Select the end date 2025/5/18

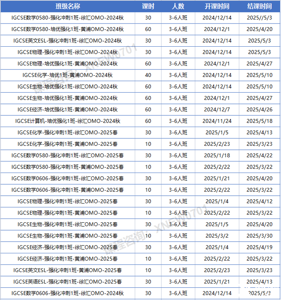260,121
